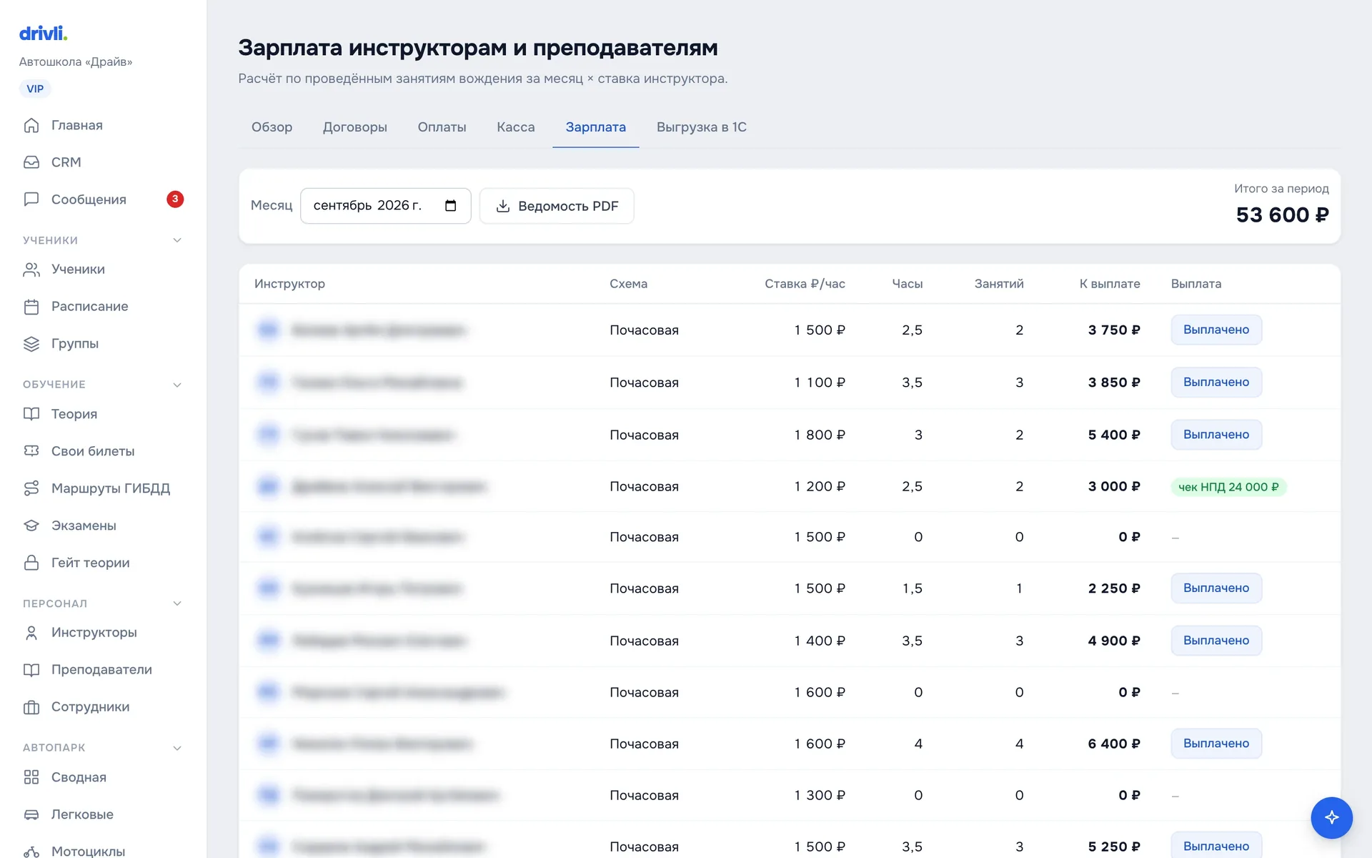Click the 1 400 ₽ rate cell

[820, 641]
